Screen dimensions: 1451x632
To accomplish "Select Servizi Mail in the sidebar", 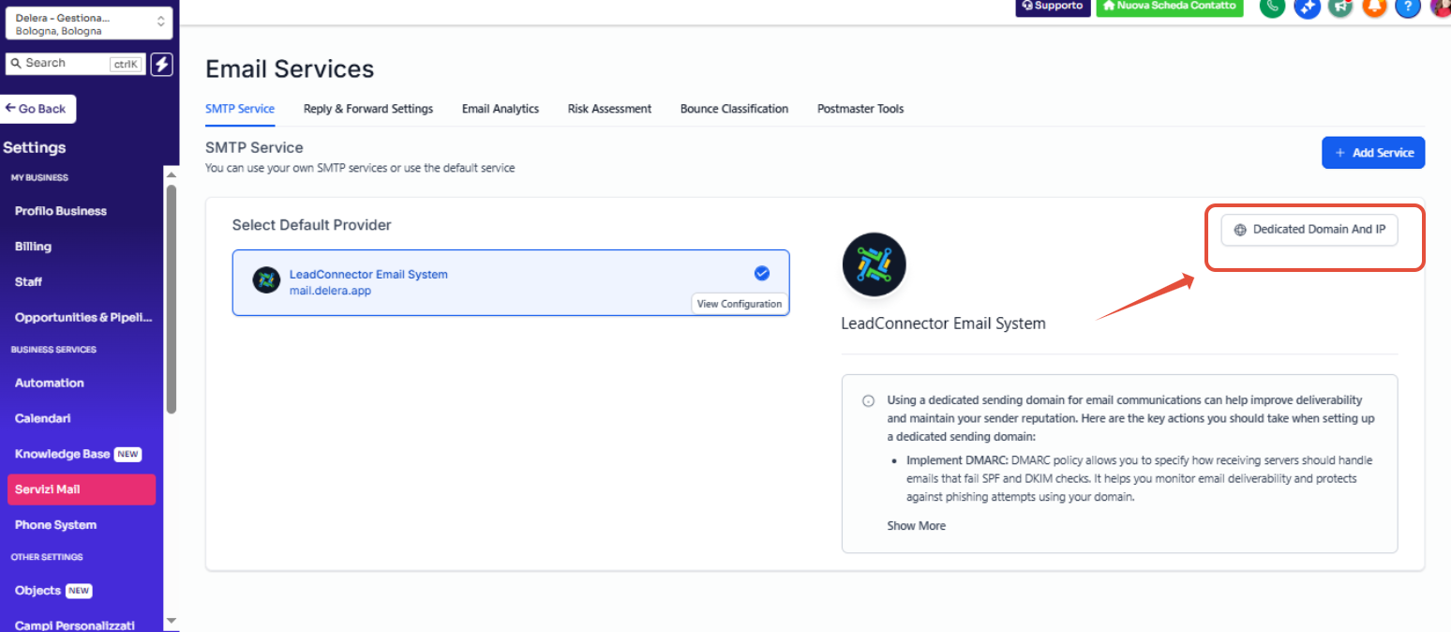I will pos(82,489).
